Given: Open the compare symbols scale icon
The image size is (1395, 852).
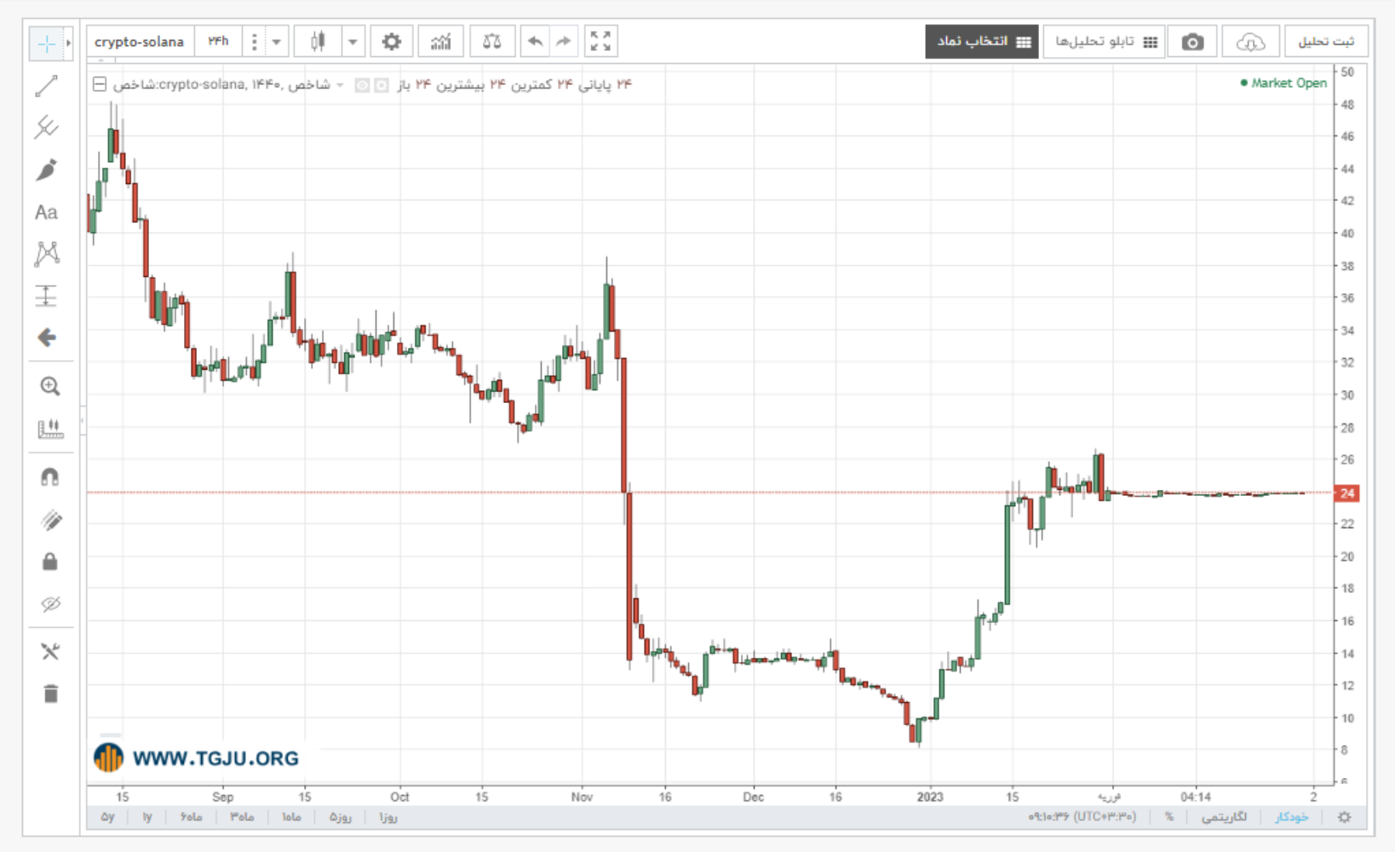Looking at the screenshot, I should [x=492, y=42].
